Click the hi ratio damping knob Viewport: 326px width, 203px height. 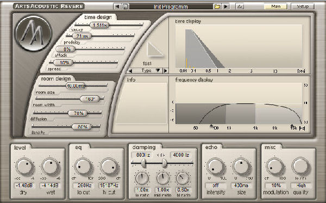pos(183,179)
